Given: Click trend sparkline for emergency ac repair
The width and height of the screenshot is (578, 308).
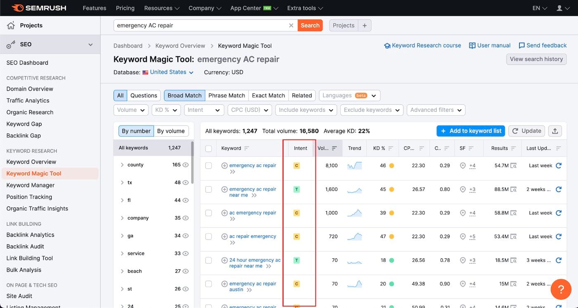Looking at the screenshot, I should tap(354, 166).
